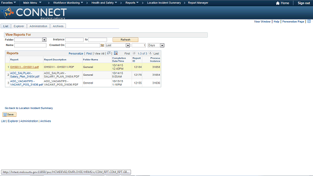Click Last link in Reports grid navigation
Image resolution: width=313 pixels, height=176 pixels.
pyautogui.click(x=156, y=53)
